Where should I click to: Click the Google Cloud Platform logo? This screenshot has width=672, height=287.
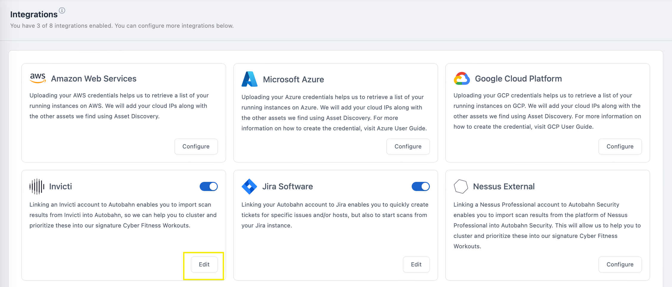tap(462, 78)
